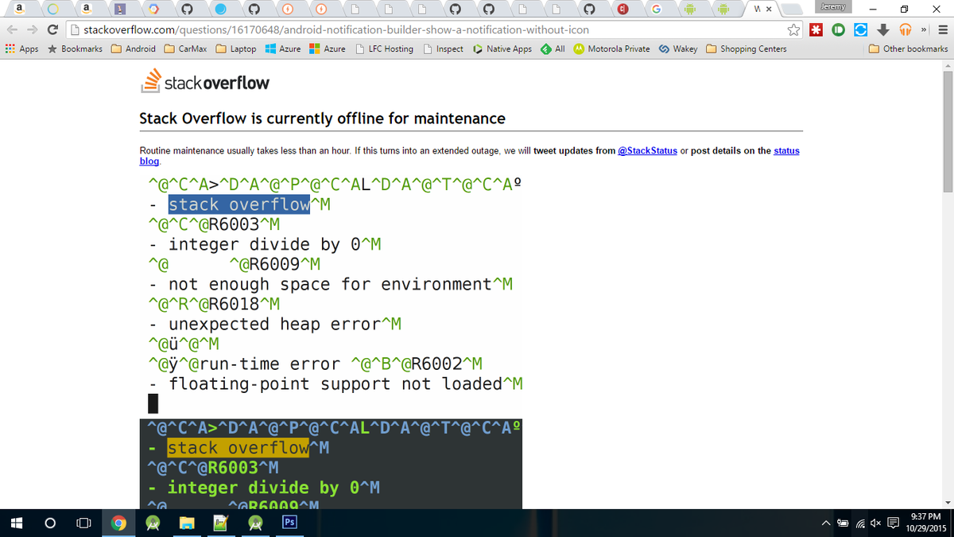The height and width of the screenshot is (537, 954).
Task: Open the Apps shortcut in bookmarks bar
Action: tap(21, 49)
